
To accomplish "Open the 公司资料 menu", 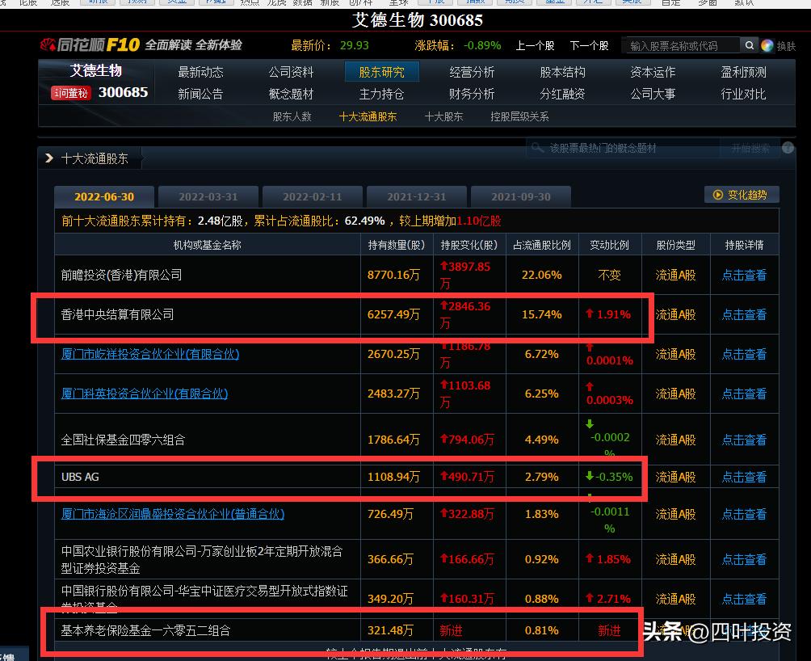I will coord(291,72).
